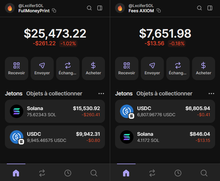Click Acheter in FullMoneyPrint wallet
This screenshot has width=220, height=181.
click(94, 68)
